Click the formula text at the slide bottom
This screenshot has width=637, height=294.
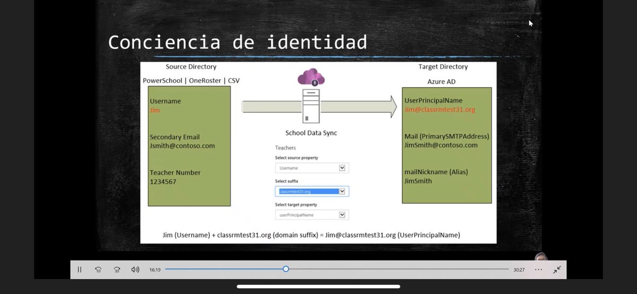click(x=311, y=235)
